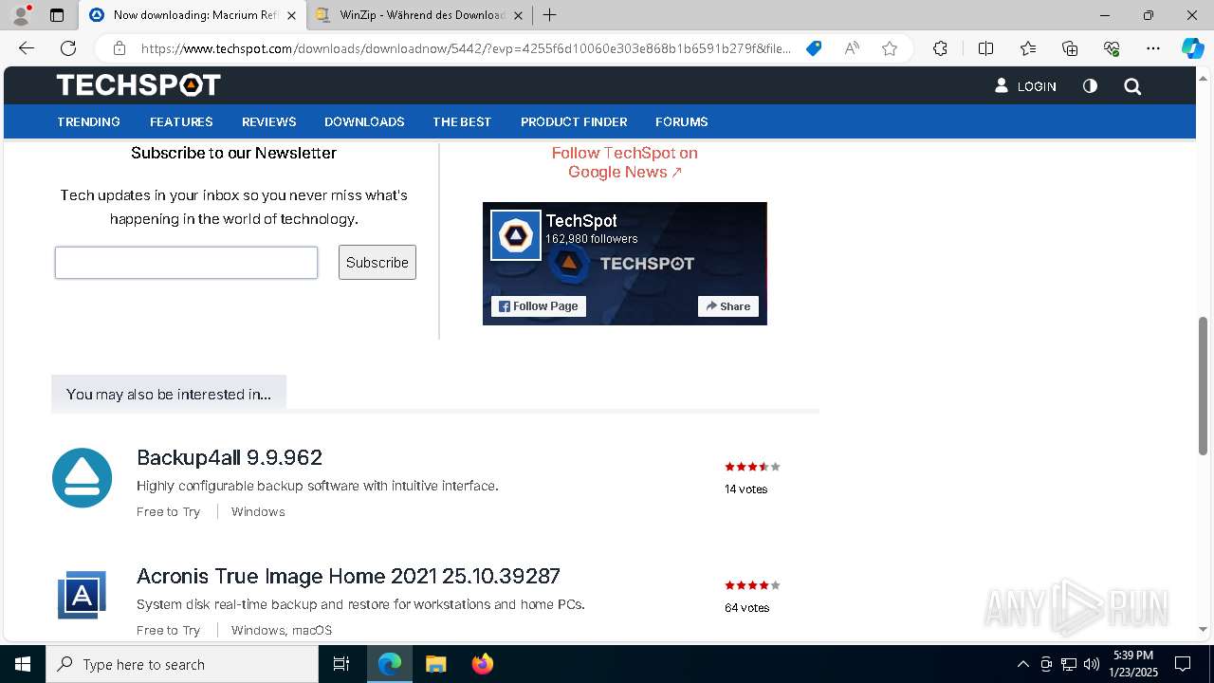This screenshot has height=683, width=1214.
Task: Open Browser essentials heart icon
Action: pyautogui.click(x=1112, y=48)
